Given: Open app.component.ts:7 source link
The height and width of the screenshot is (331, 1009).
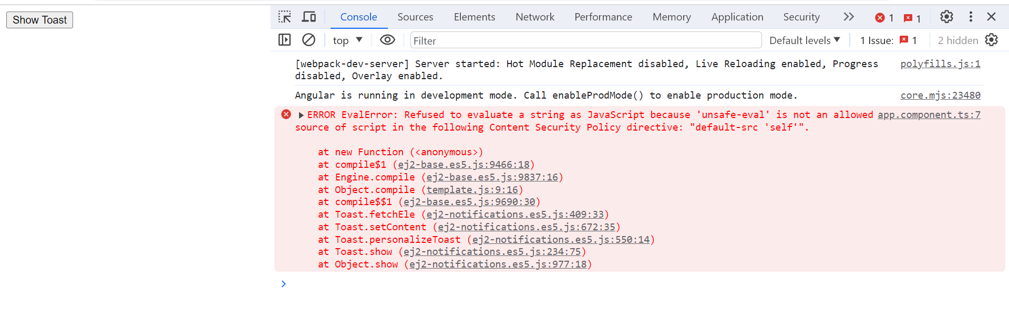Looking at the screenshot, I should point(929,114).
